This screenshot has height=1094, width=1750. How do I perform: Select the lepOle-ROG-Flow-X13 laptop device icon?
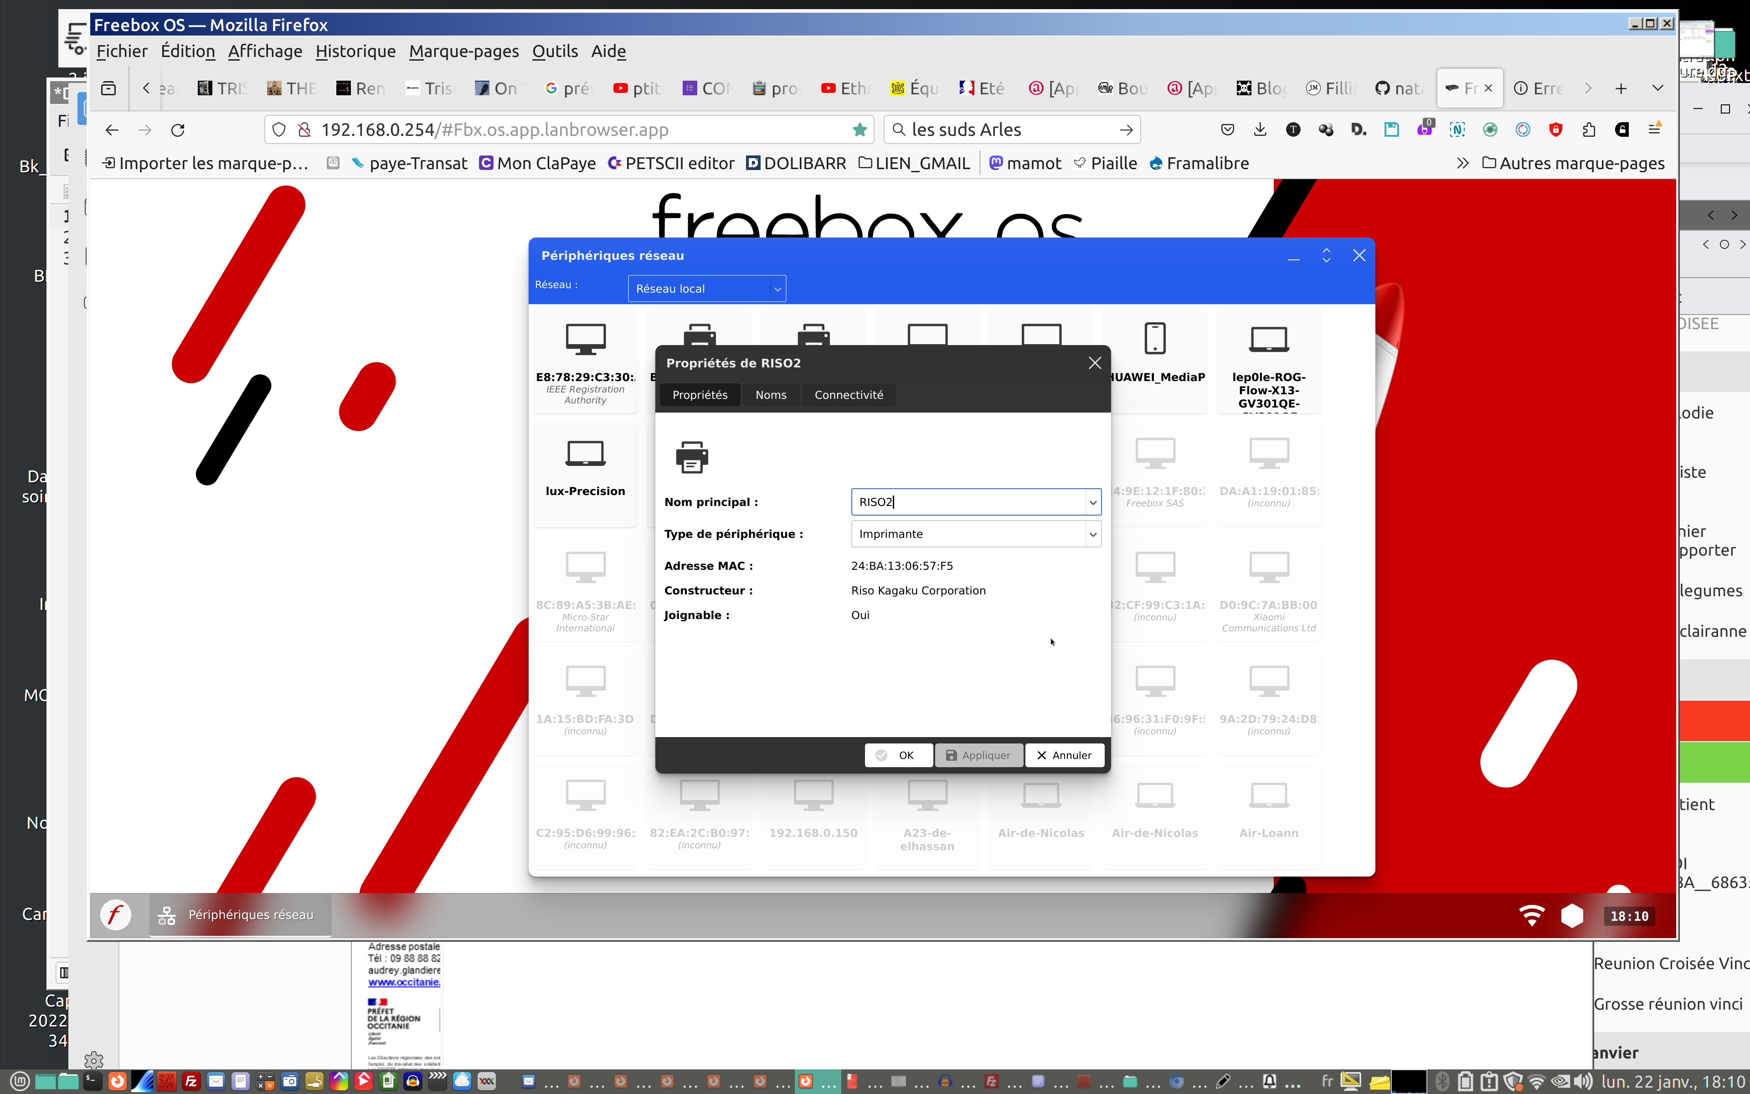tap(1268, 339)
